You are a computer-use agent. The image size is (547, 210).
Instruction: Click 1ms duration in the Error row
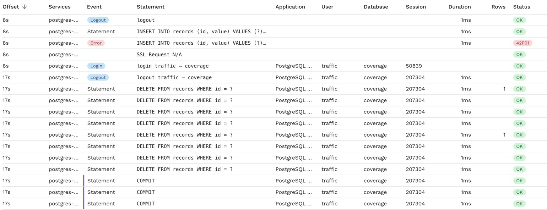tap(466, 43)
